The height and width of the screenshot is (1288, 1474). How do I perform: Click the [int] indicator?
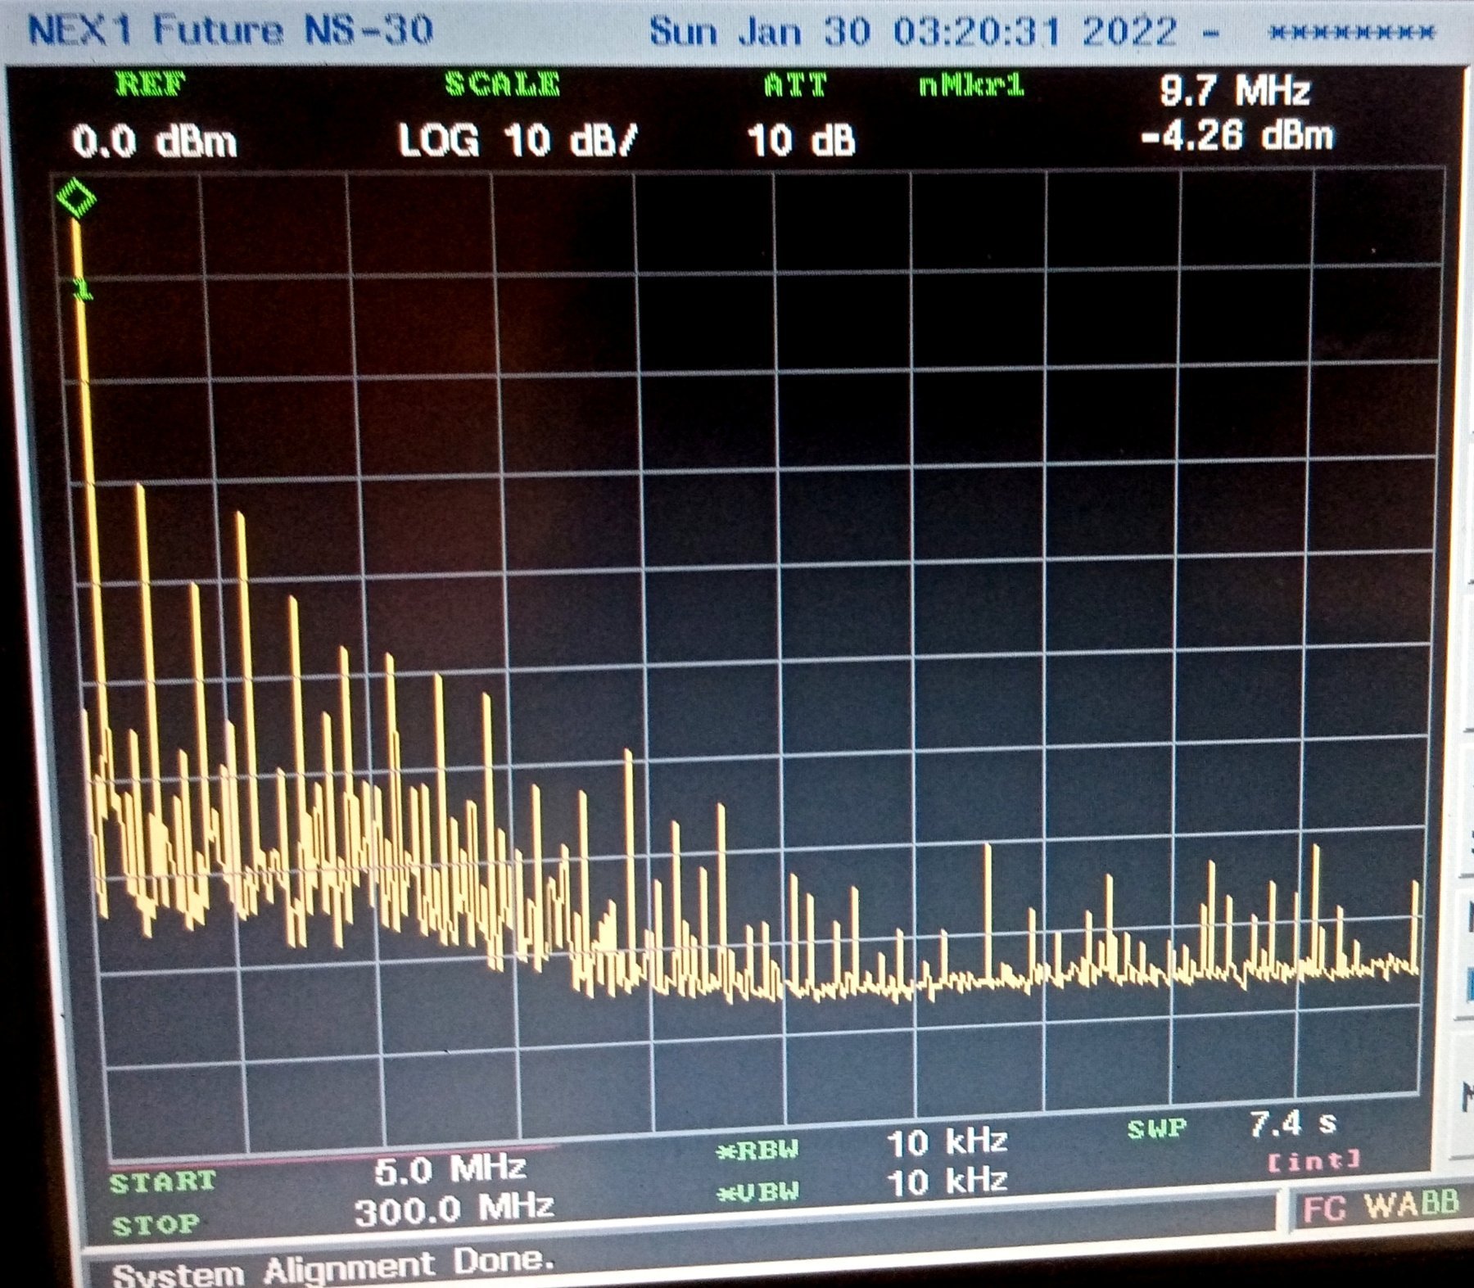click(x=1313, y=1160)
